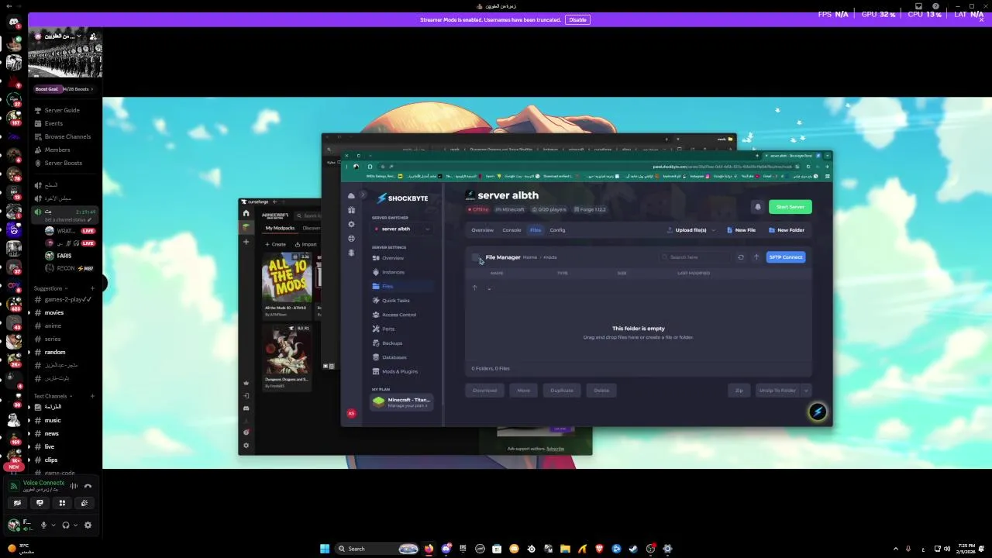Open the Shockbyte lightning chat widget
The height and width of the screenshot is (558, 992).
818,412
